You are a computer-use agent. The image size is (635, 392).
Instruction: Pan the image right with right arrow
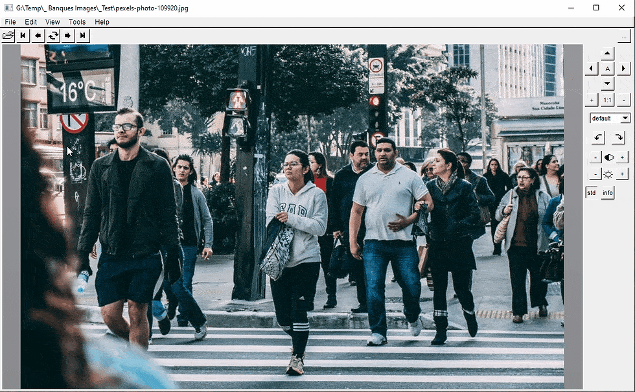[x=623, y=69]
